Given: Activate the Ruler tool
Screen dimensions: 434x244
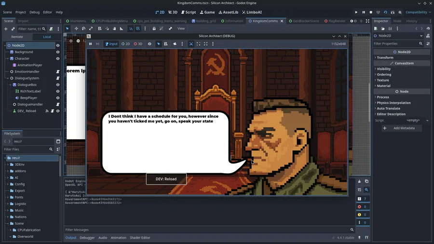Looking at the screenshot, I should pos(122,28).
